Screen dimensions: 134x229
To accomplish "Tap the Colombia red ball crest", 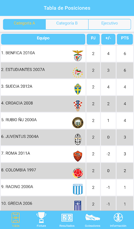I will tap(78, 173).
